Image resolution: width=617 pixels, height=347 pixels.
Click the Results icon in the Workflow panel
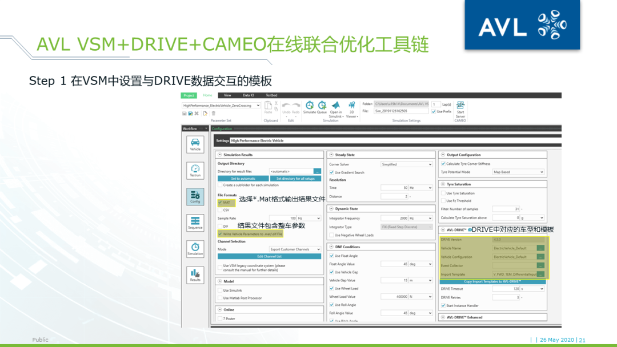[195, 276]
